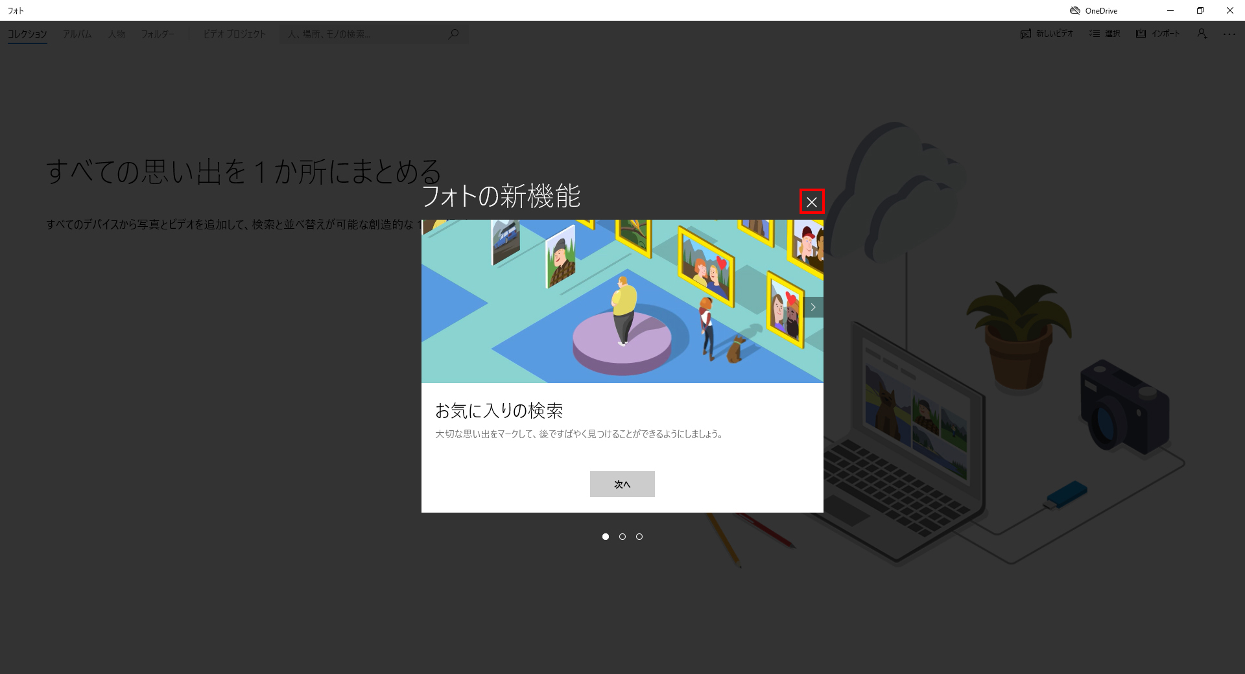Viewport: 1245px width, 674px height.
Task: Click the 選択 checklist icon
Action: pyautogui.click(x=1095, y=34)
